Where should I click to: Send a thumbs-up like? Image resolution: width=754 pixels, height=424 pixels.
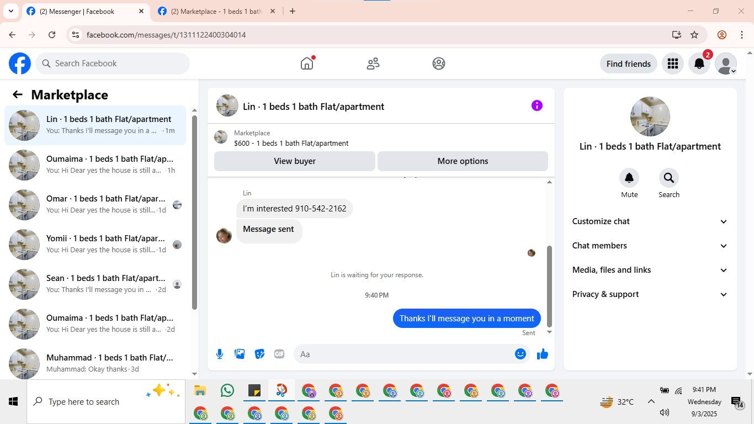[x=543, y=354]
